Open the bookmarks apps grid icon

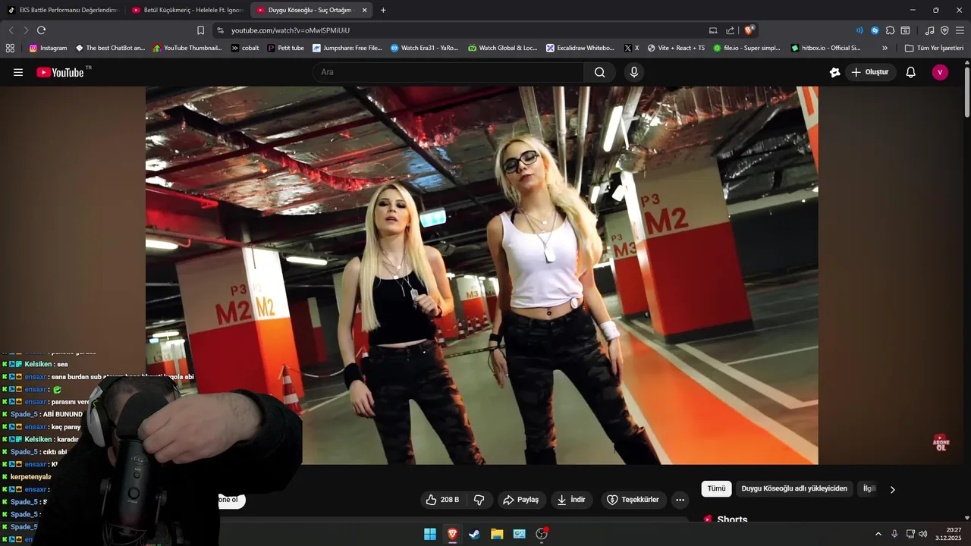coord(10,48)
